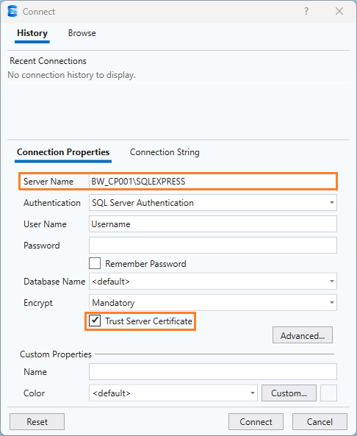This screenshot has width=357, height=436.
Task: Click the database app icon in title bar
Action: (12, 12)
